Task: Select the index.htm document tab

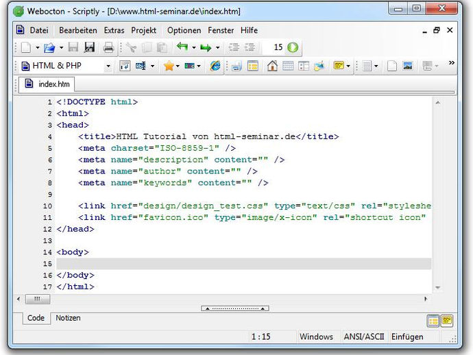Action: click(x=47, y=84)
